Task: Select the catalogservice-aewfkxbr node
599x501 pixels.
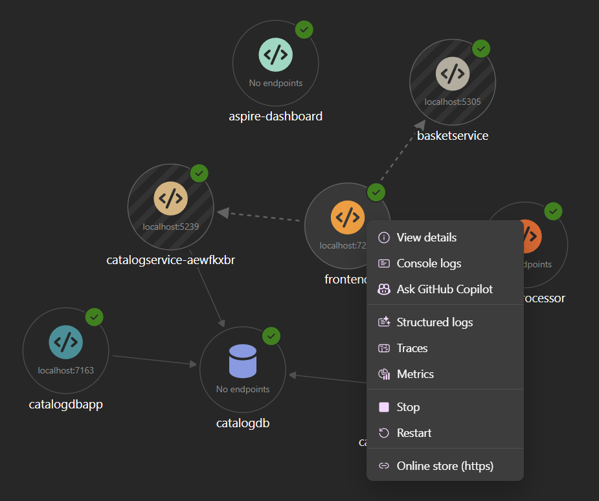Action: click(170, 206)
